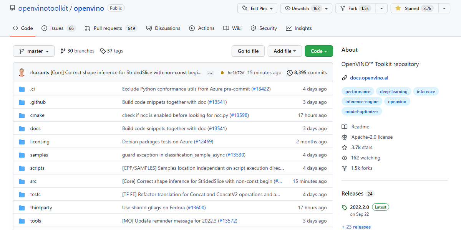Select the inference topic tag

coord(426,92)
